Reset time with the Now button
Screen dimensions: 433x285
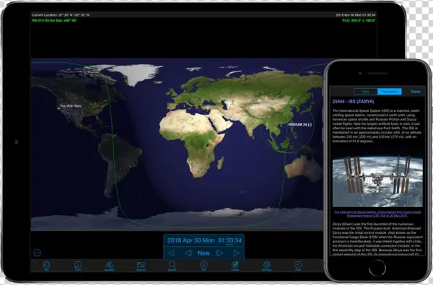204,253
